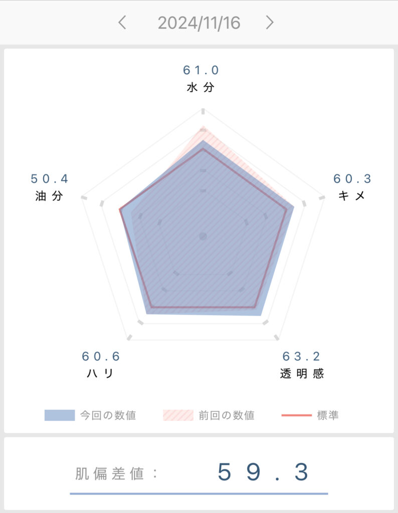Go to previous date with left chevron

coord(122,23)
